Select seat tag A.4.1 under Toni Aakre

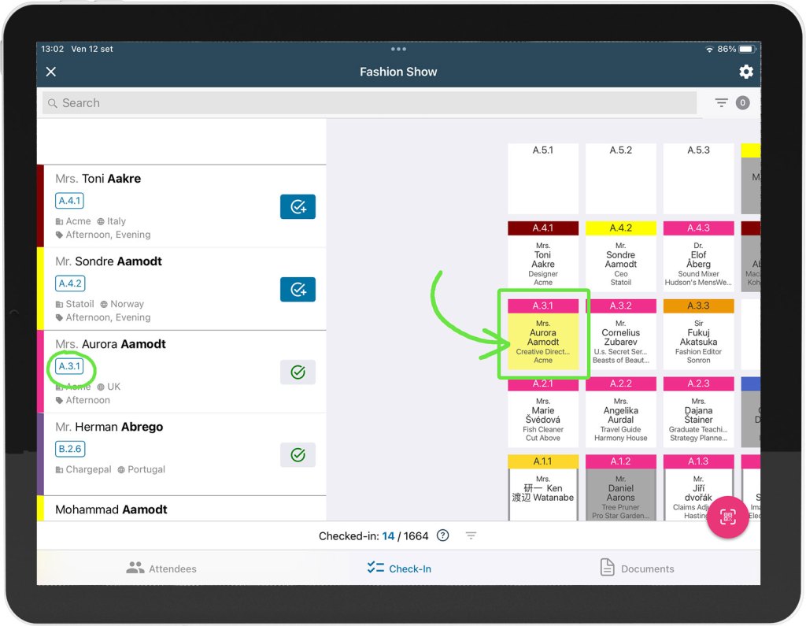(69, 201)
